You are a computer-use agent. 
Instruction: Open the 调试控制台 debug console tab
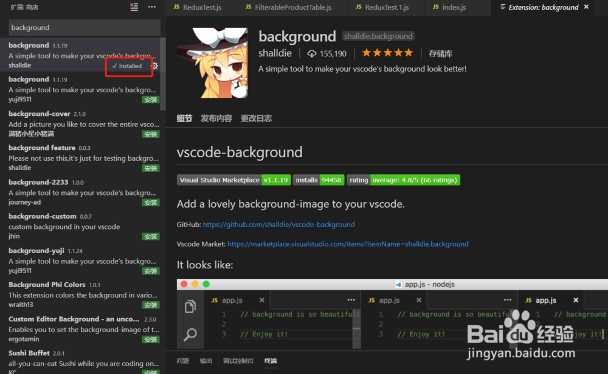click(238, 361)
